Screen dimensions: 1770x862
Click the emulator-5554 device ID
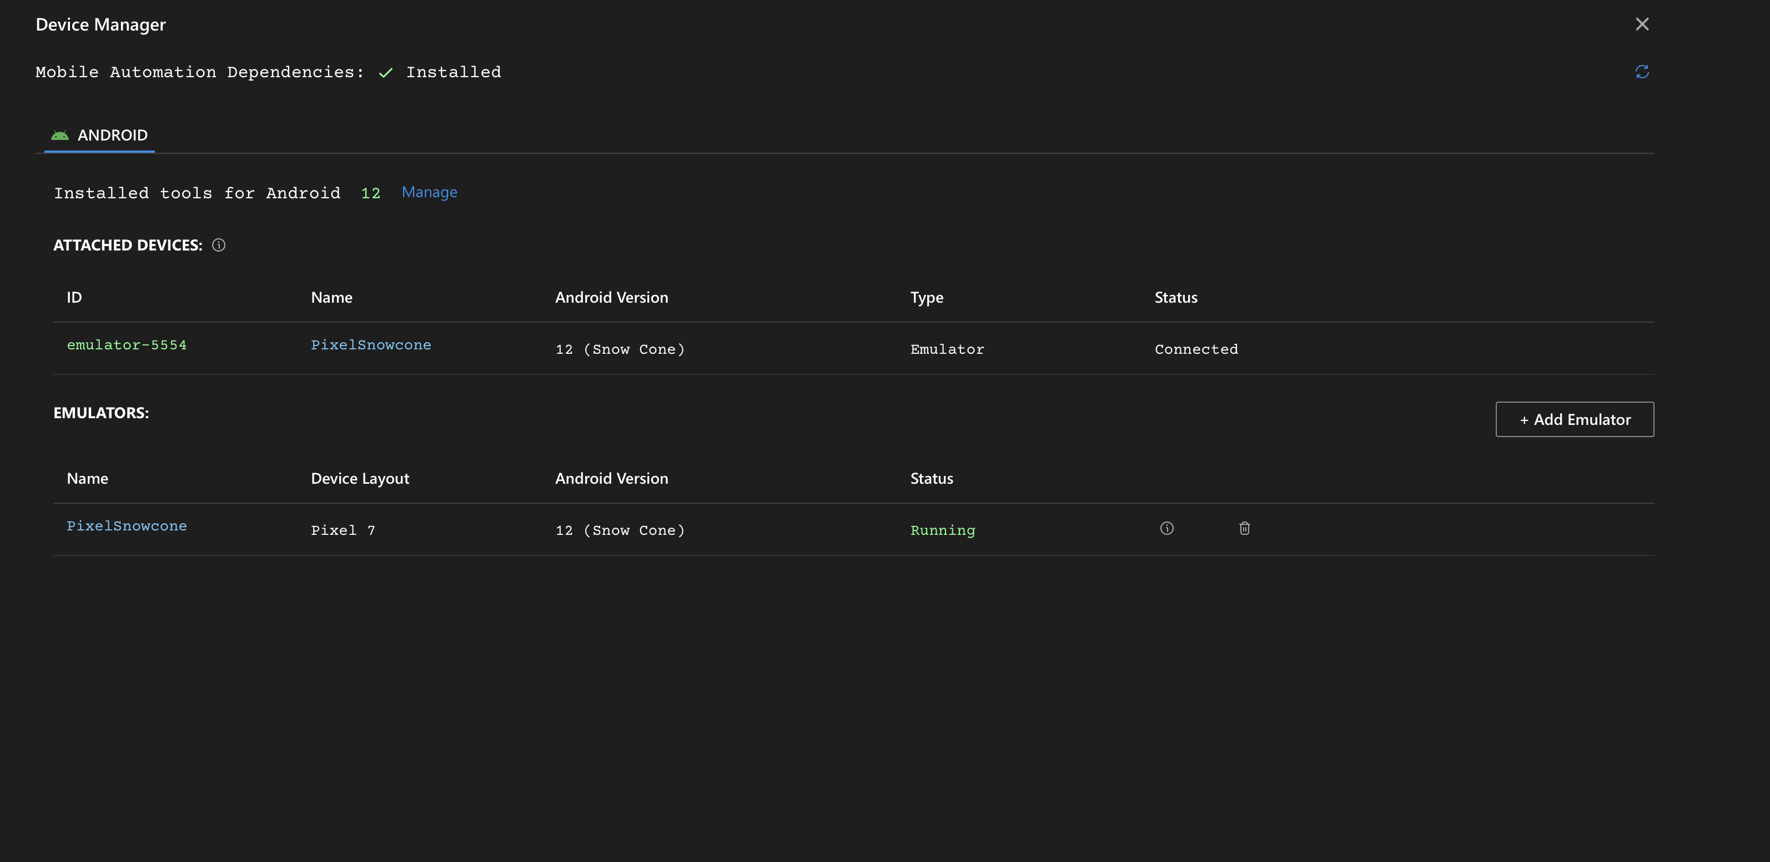tap(127, 345)
